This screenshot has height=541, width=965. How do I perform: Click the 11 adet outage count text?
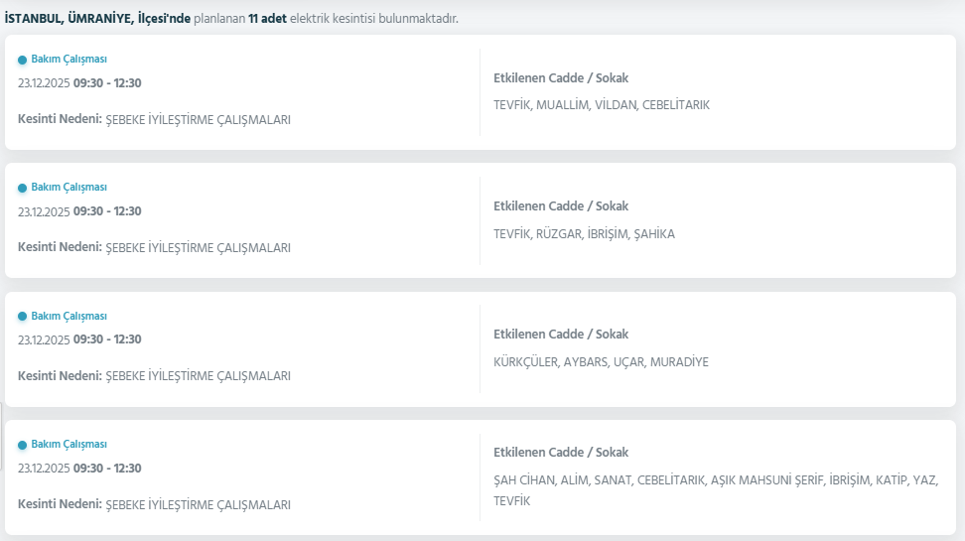(267, 19)
